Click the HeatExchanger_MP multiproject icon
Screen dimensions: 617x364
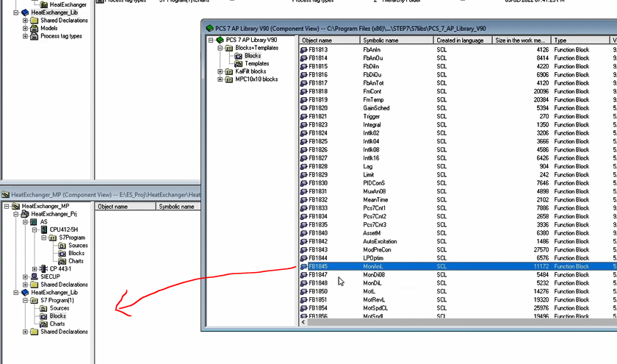(x=15, y=207)
